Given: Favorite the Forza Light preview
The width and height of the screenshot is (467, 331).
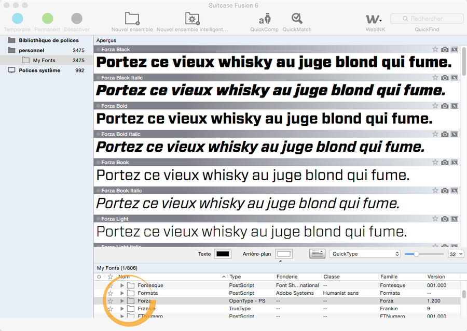Looking at the screenshot, I should coord(435,219).
